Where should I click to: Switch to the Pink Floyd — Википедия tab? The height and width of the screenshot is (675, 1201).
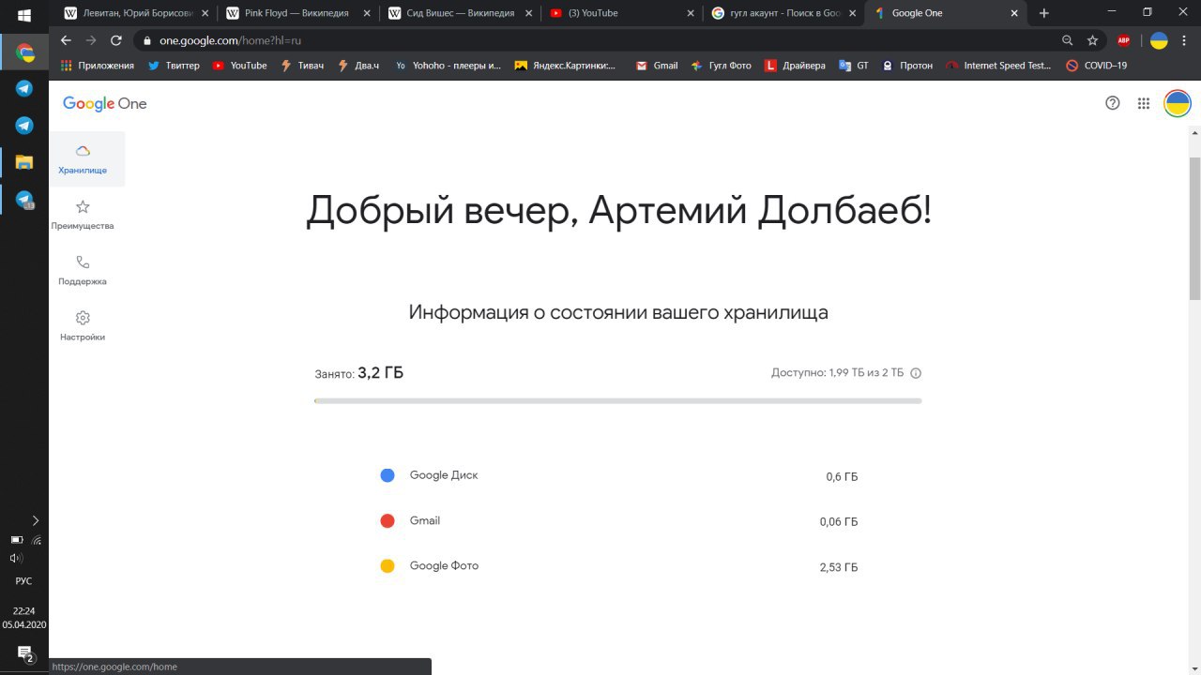[x=296, y=13]
